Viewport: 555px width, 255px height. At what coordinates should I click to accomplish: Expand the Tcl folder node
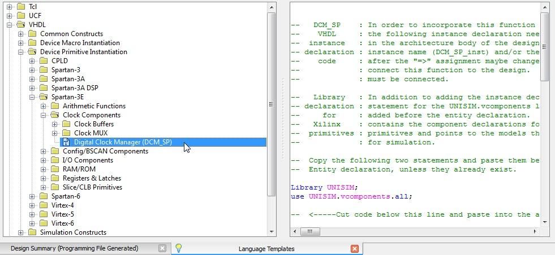[9, 7]
